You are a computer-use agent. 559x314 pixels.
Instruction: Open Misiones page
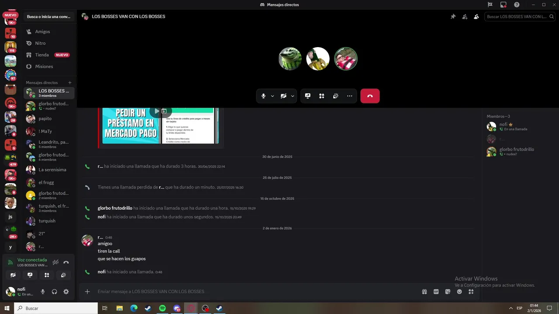(49, 66)
